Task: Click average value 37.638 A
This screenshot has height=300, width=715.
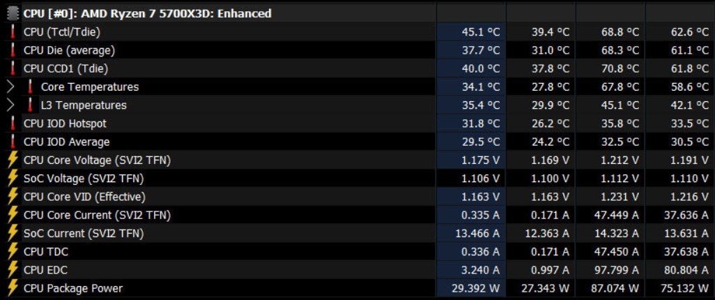Action: (686, 252)
